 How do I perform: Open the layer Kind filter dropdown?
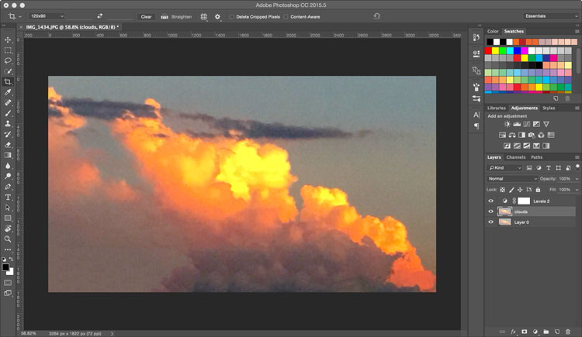click(505, 168)
